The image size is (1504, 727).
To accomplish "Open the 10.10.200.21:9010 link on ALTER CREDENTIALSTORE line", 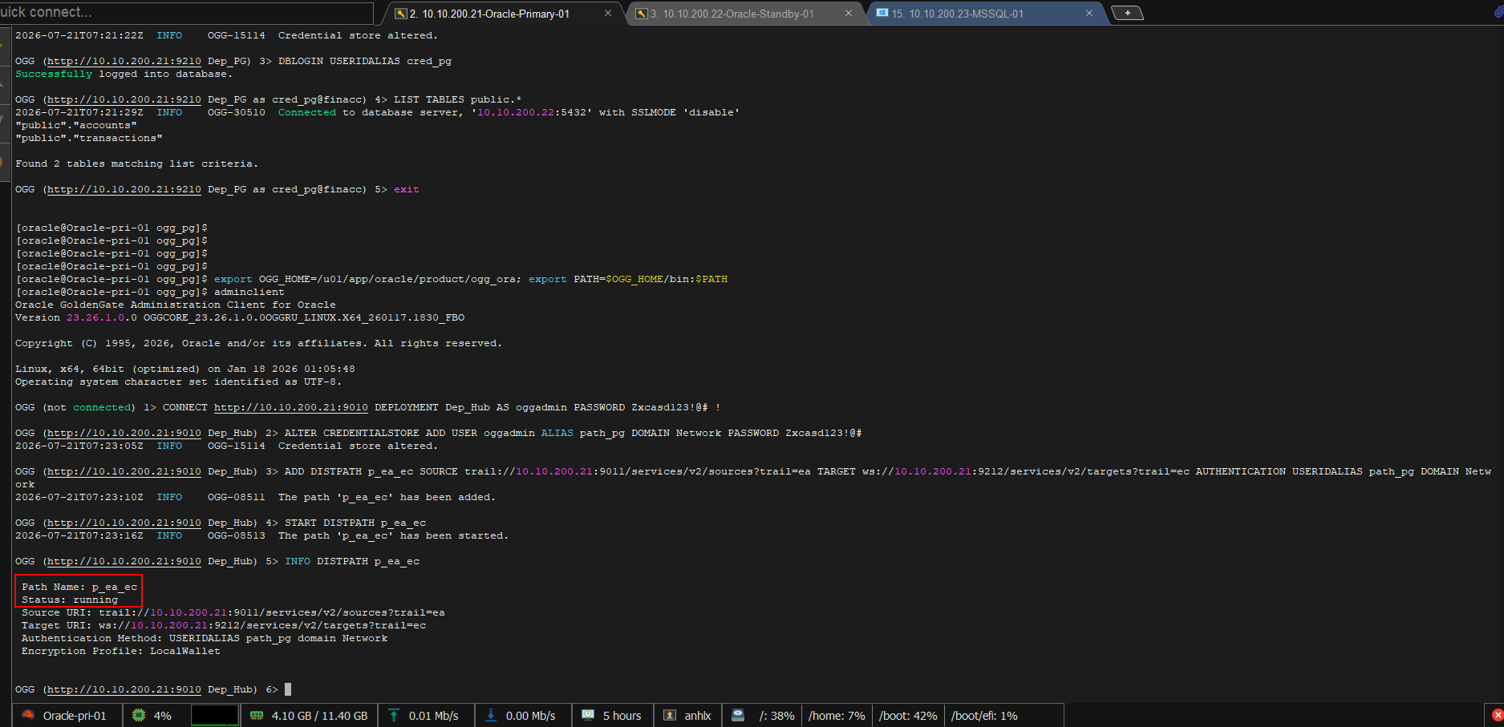I will coord(124,433).
